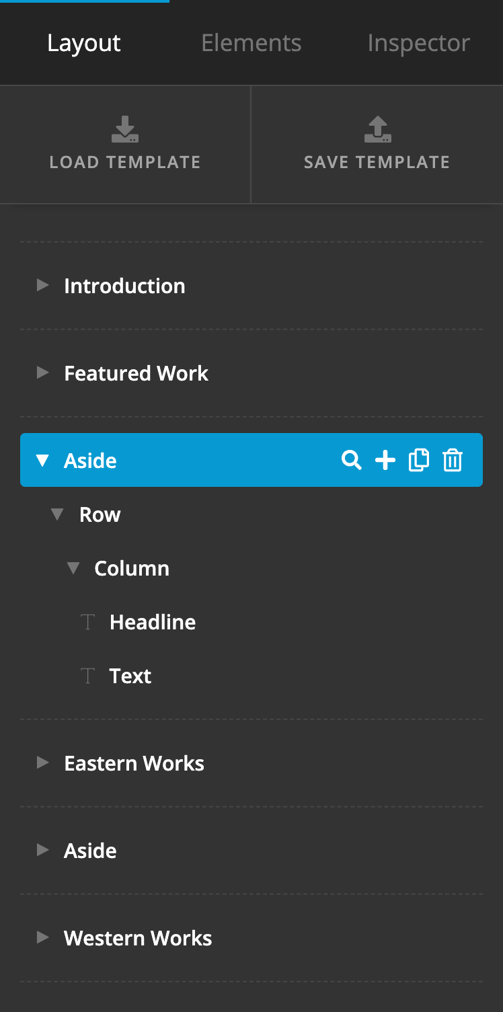The height and width of the screenshot is (1012, 503).
Task: Click the upload icon above Save Template
Action: click(377, 129)
